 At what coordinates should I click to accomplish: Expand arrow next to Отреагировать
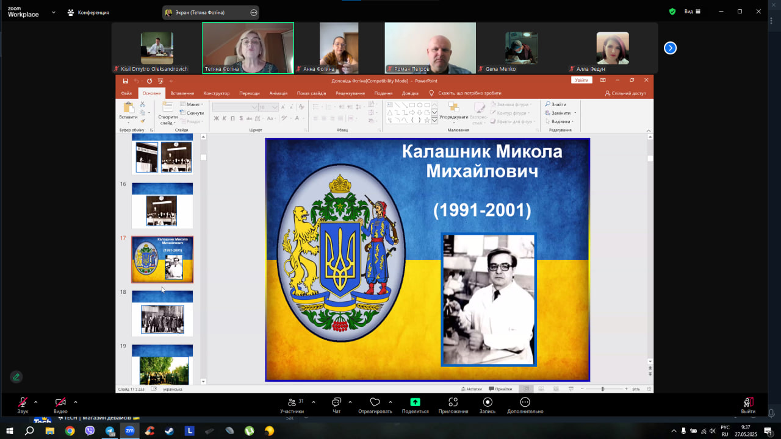390,402
